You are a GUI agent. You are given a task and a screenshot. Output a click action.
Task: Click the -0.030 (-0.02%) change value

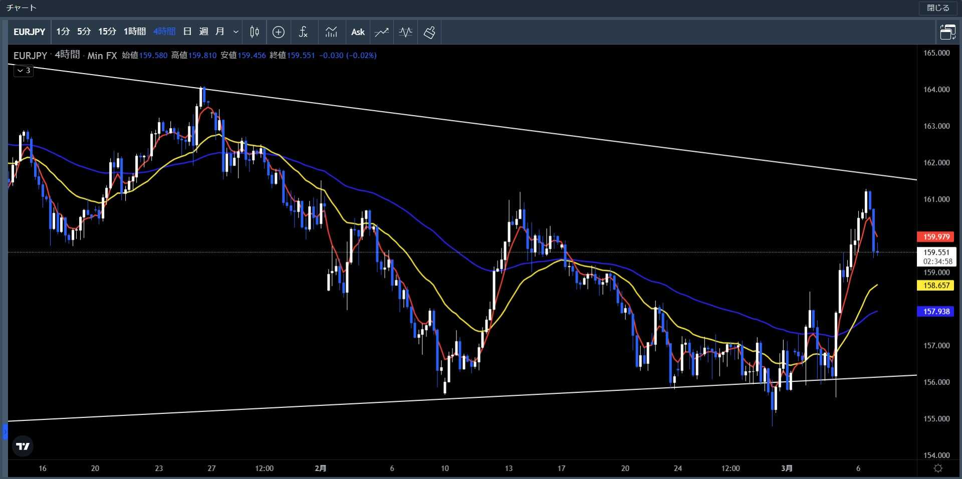click(348, 55)
